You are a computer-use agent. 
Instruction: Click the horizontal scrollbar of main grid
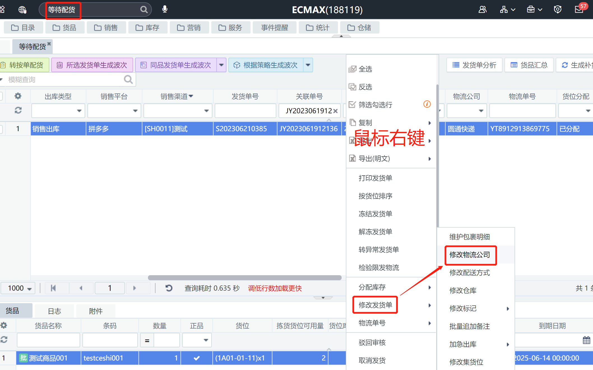click(x=245, y=278)
